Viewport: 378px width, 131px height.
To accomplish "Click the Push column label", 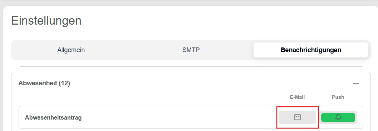I will 338,97.
